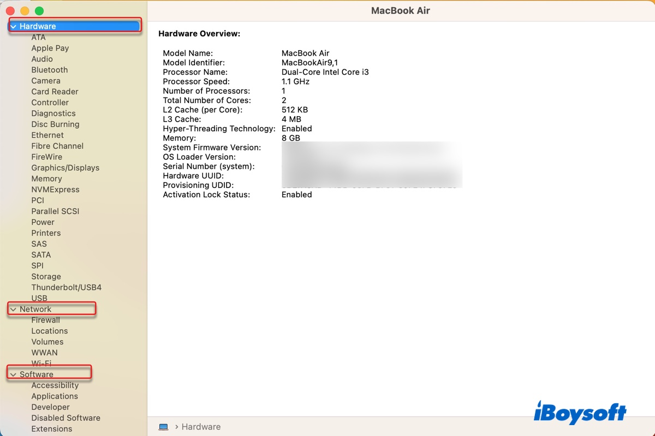Click the Power hardware item
This screenshot has width=655, height=436.
(43, 222)
